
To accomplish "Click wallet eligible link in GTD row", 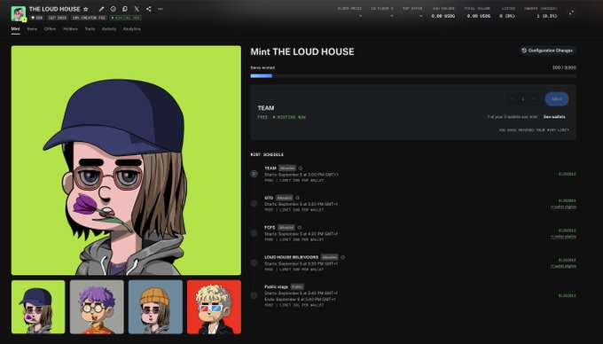I will [x=563, y=207].
